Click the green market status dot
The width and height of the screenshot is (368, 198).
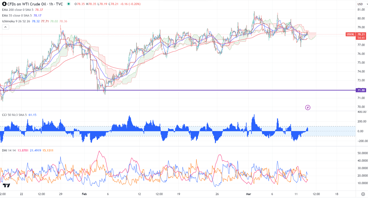[68, 4]
